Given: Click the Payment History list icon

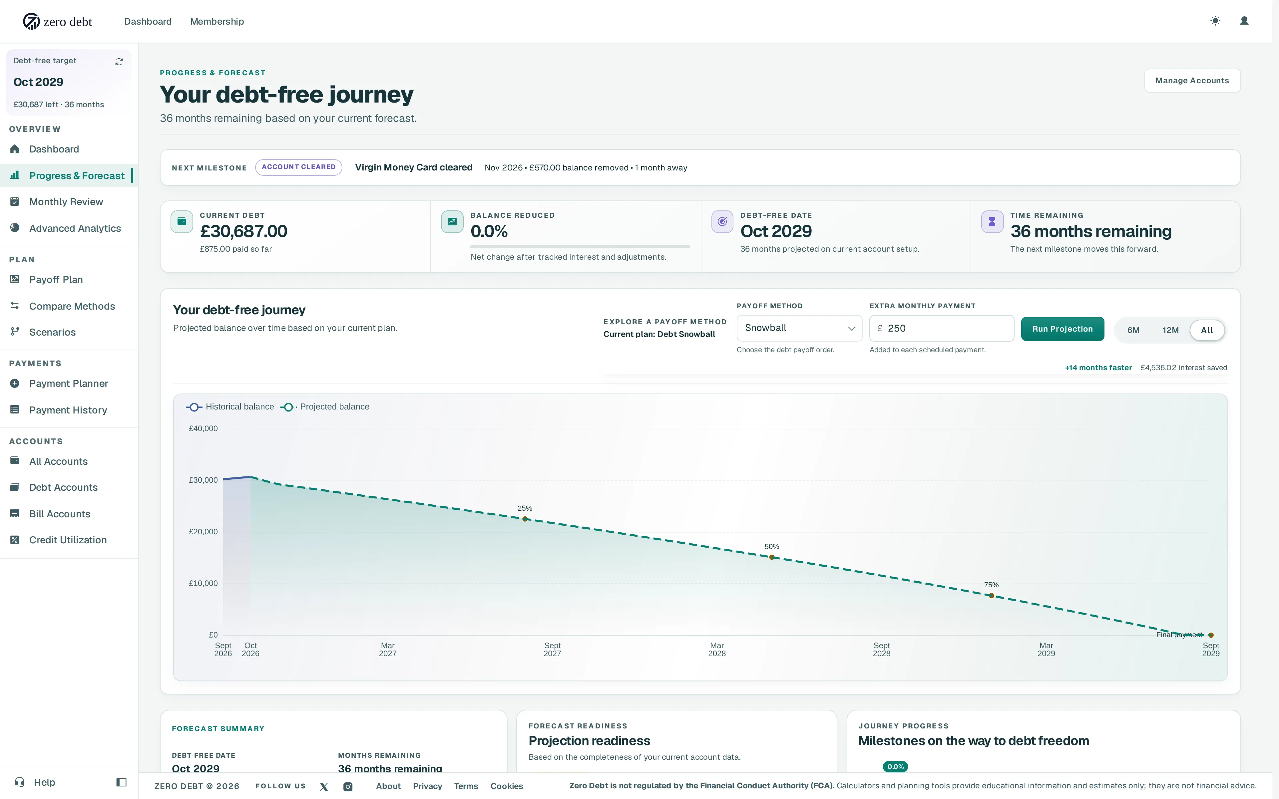Looking at the screenshot, I should [15, 409].
